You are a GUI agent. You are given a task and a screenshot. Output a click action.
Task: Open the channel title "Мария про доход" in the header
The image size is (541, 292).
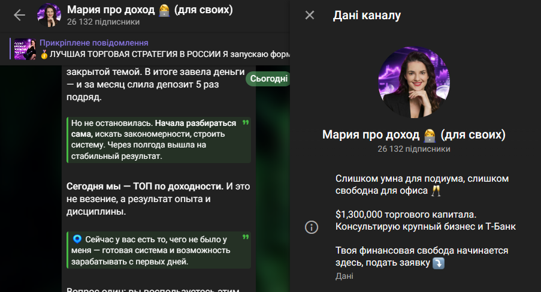[111, 10]
